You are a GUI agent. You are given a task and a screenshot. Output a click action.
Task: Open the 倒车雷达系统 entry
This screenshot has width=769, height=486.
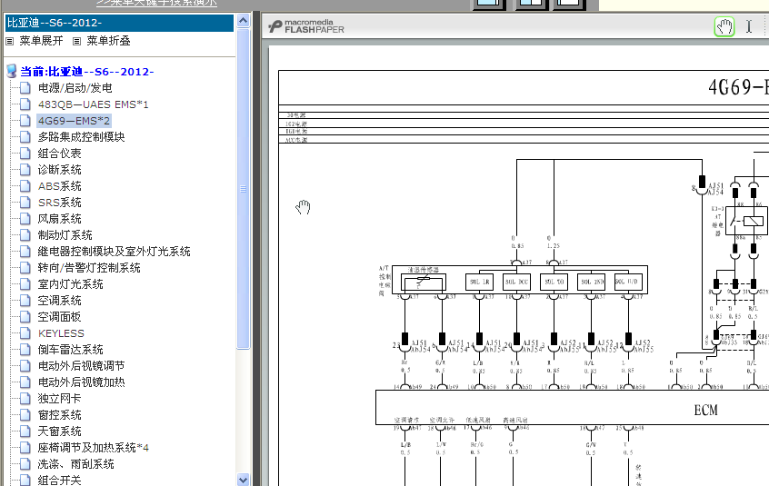point(70,350)
